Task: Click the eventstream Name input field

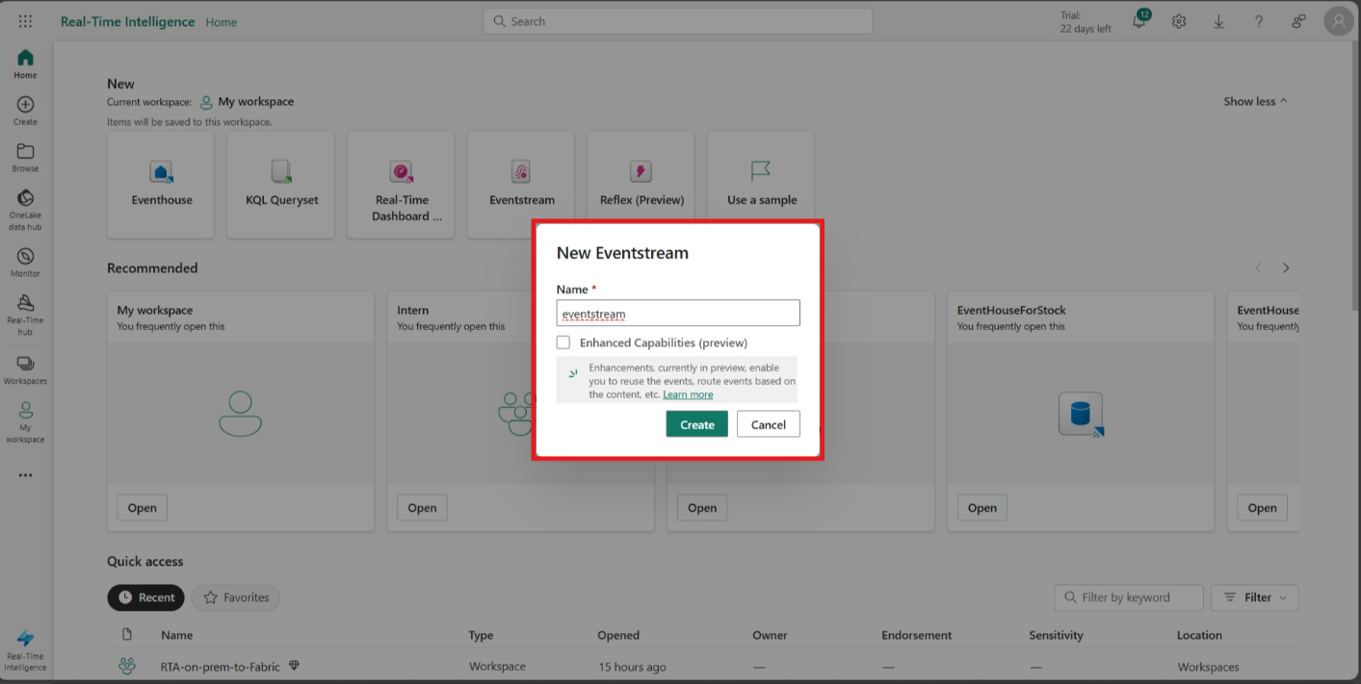Action: tap(678, 313)
